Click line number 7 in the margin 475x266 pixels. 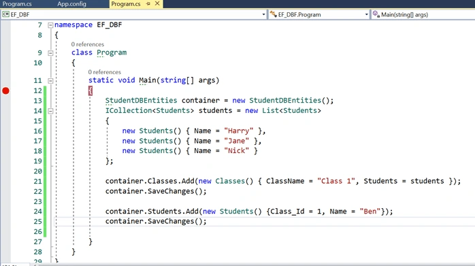tap(40, 25)
